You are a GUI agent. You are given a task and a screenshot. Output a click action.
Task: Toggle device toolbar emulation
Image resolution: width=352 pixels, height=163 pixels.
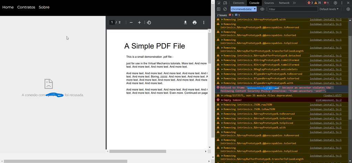pyautogui.click(x=225, y=3)
